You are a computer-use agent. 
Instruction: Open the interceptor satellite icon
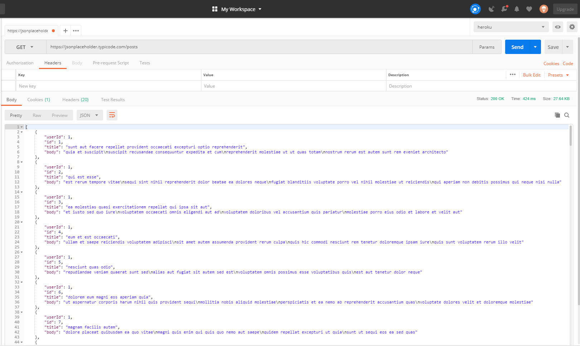491,9
